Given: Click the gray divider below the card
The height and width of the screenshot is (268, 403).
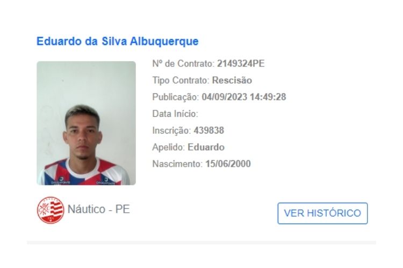Looking at the screenshot, I should coord(201,242).
